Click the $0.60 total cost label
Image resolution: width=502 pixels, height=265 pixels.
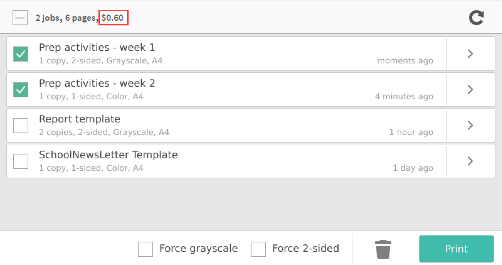tap(113, 18)
